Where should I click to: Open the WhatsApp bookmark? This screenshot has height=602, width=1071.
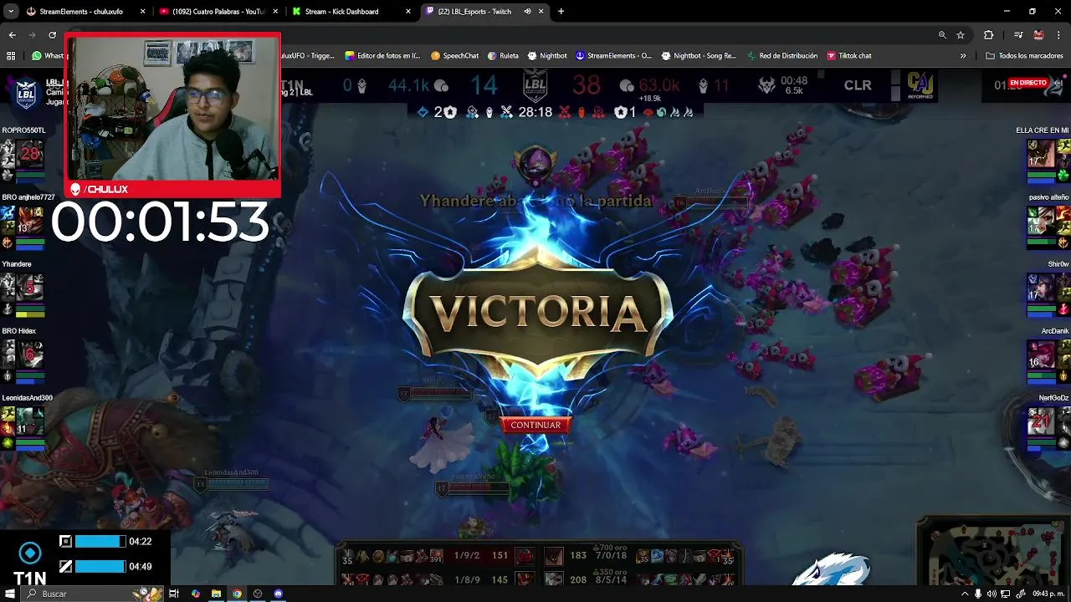pyautogui.click(x=48, y=56)
